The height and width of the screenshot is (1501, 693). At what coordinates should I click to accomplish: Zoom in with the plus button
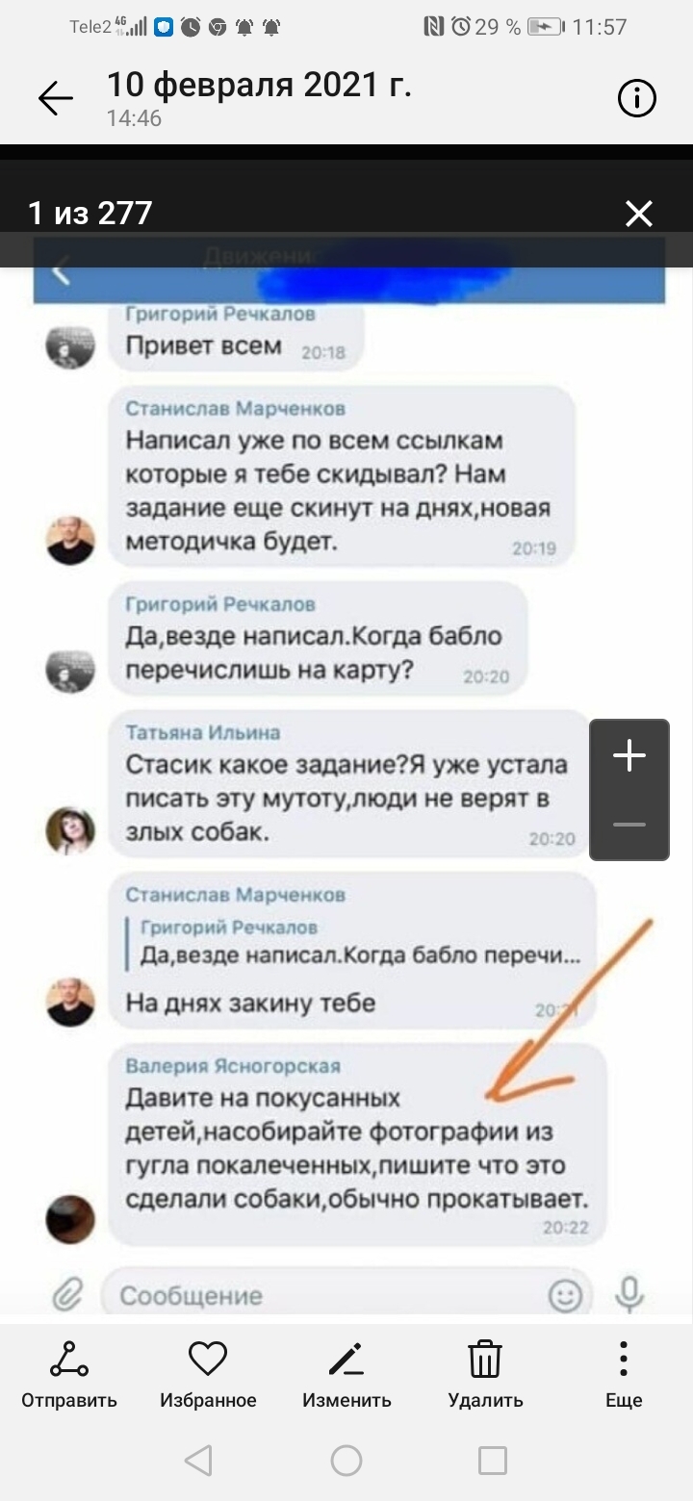pyautogui.click(x=629, y=755)
